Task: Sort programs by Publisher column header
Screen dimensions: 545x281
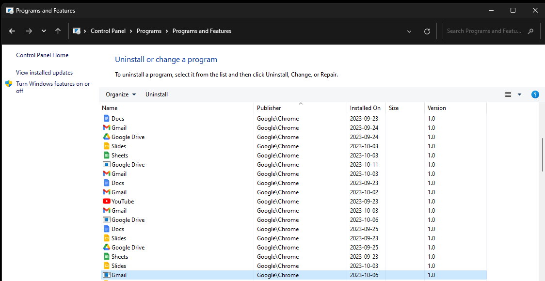Action: coord(269,108)
